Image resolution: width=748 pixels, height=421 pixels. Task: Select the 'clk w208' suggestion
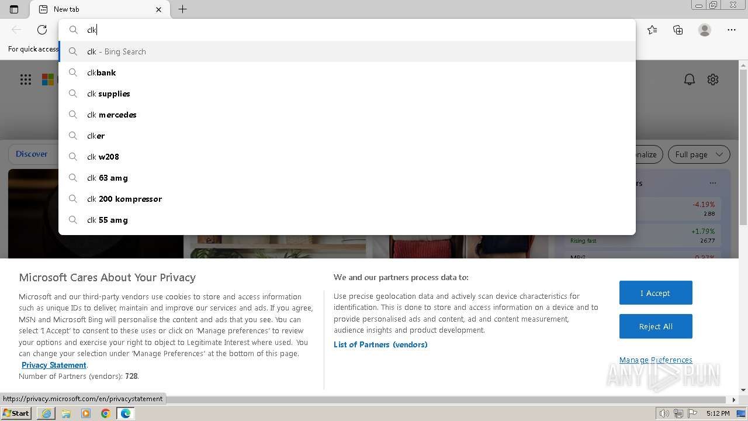[x=347, y=157]
